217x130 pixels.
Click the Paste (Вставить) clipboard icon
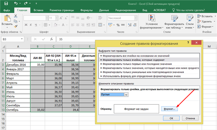click(x=7, y=18)
